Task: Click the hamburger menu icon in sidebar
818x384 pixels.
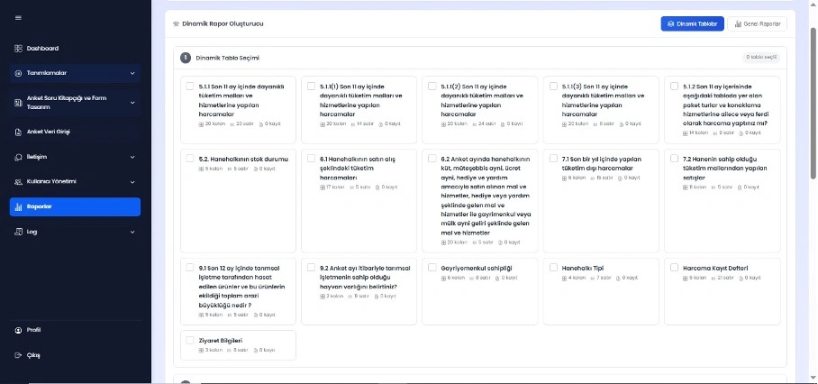Action: [18, 19]
